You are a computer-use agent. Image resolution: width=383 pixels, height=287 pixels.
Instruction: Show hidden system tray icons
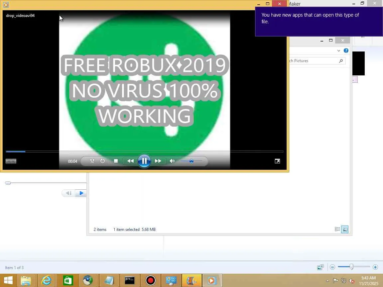point(327,281)
